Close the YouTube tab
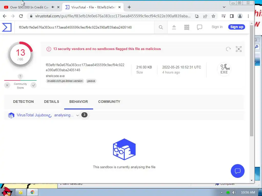 pyautogui.click(x=58, y=7)
